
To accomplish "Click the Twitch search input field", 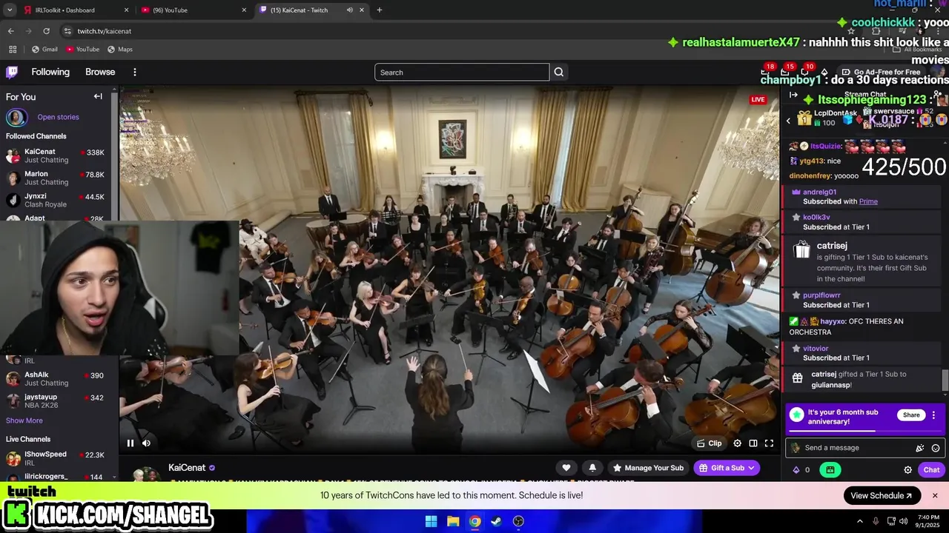I will (x=462, y=72).
